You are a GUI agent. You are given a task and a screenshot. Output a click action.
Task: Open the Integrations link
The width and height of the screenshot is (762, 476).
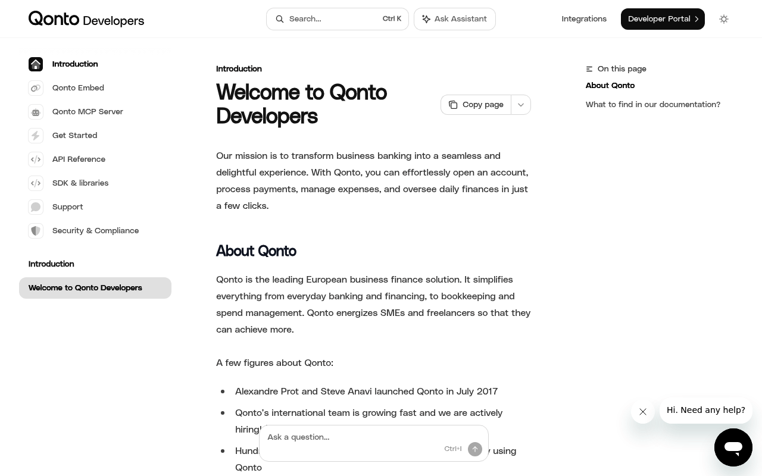tap(584, 19)
